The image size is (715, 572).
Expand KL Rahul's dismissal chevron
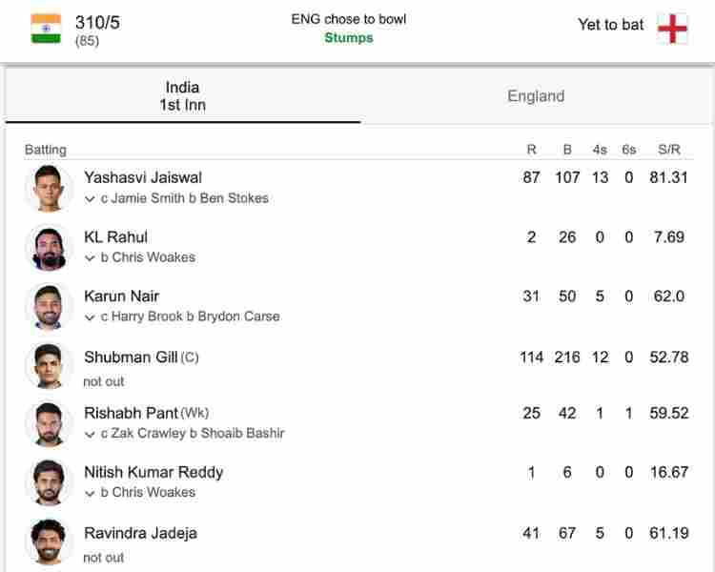pos(90,258)
